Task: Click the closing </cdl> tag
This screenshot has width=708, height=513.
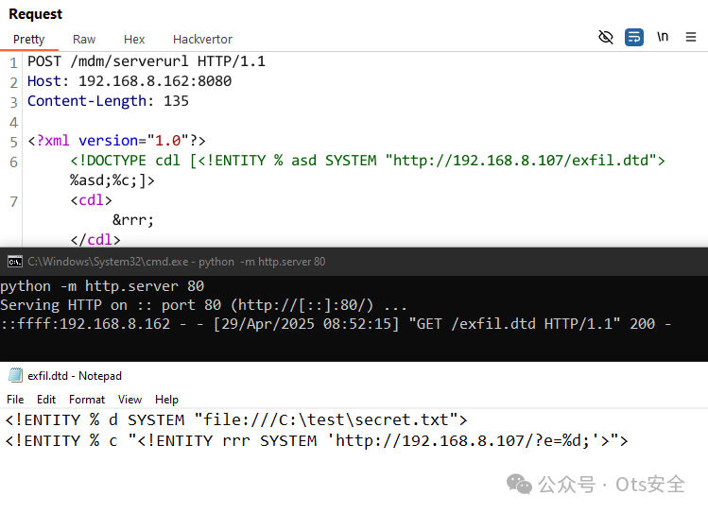Action: 95,240
